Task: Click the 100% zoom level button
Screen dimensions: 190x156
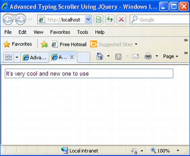Action: tap(160, 151)
